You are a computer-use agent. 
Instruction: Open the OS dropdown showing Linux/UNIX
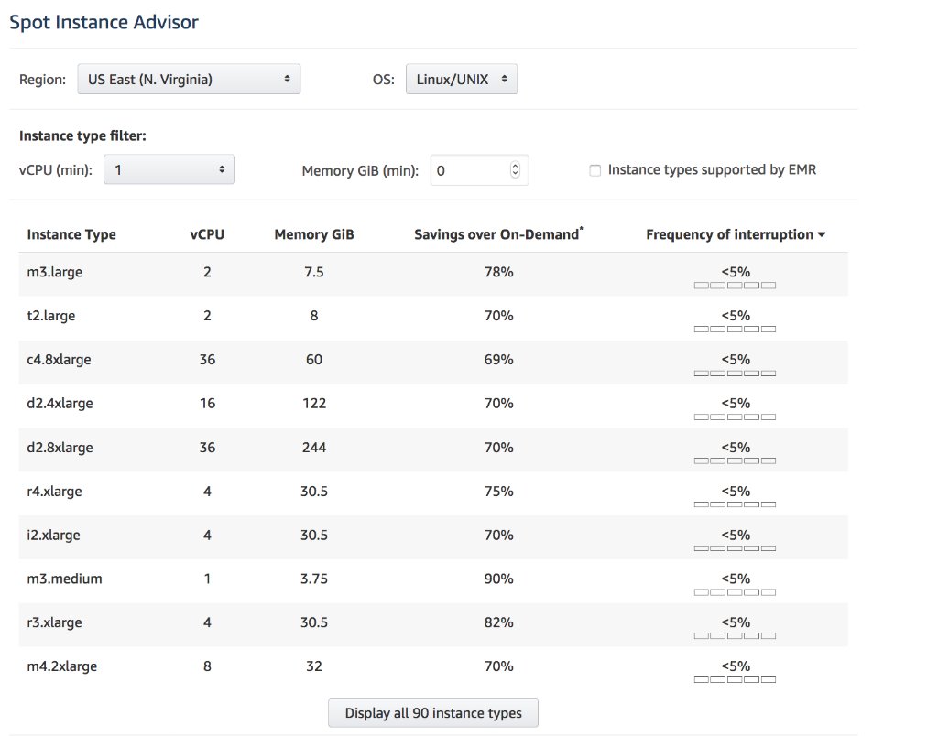pos(462,80)
